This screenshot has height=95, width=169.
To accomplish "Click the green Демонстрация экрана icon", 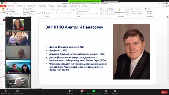I will pyautogui.click(x=94, y=91).
